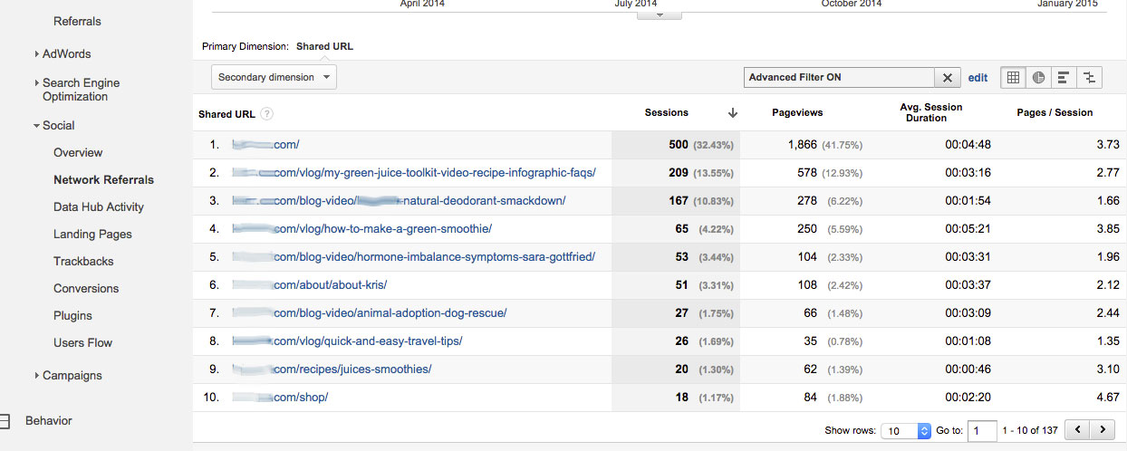The height and width of the screenshot is (451, 1127).
Task: Go to the previous page of results
Action: (1077, 430)
